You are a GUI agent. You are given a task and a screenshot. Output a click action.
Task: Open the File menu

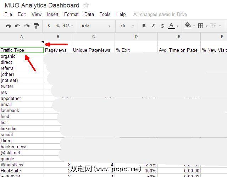pos(8,14)
